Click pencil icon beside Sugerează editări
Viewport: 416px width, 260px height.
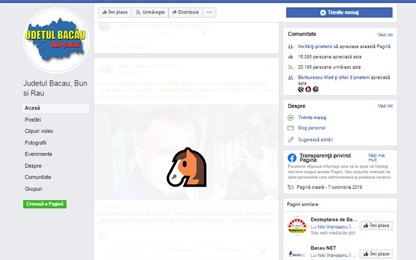pos(291,140)
